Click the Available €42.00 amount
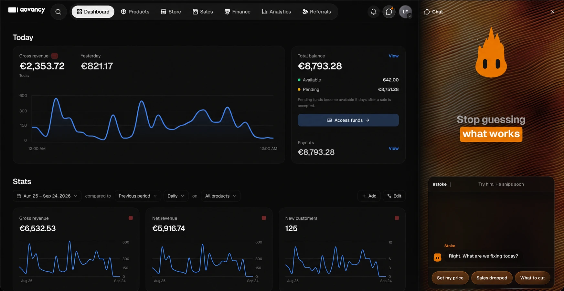 coord(390,80)
